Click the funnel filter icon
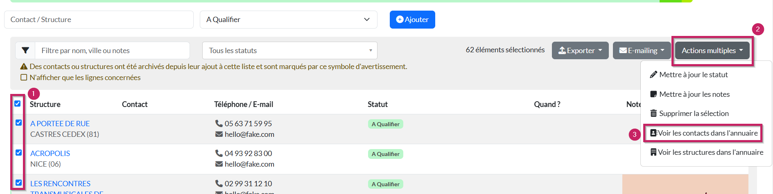773x194 pixels. tap(25, 51)
